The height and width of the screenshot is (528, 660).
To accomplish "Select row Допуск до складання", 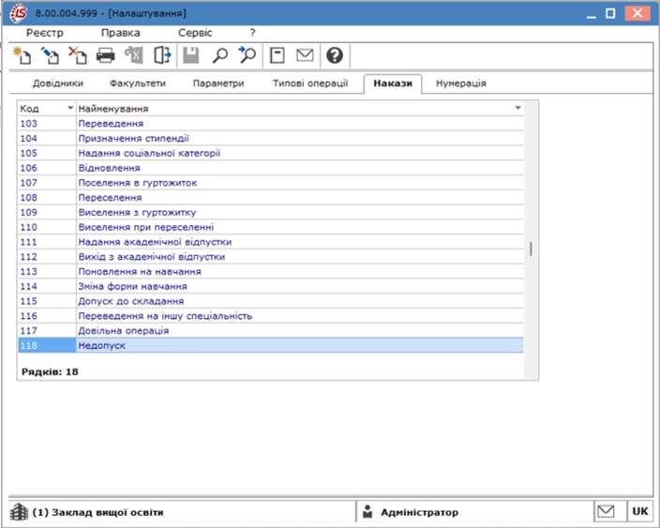I will (271, 301).
